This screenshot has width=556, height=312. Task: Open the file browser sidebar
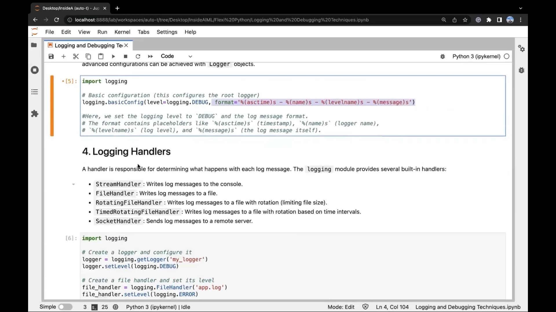pos(34,45)
